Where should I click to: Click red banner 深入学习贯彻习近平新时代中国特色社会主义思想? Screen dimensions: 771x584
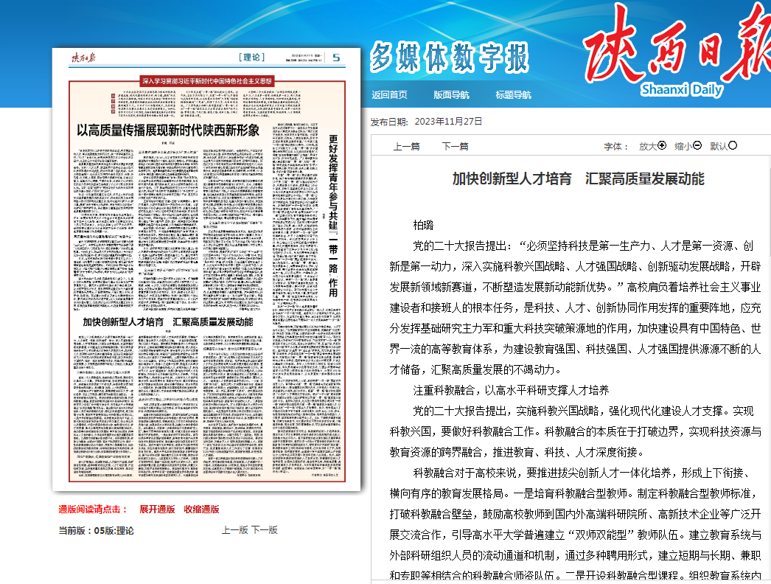point(207,80)
